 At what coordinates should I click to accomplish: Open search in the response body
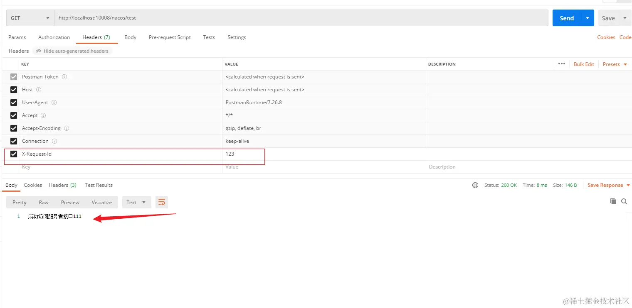(624, 201)
